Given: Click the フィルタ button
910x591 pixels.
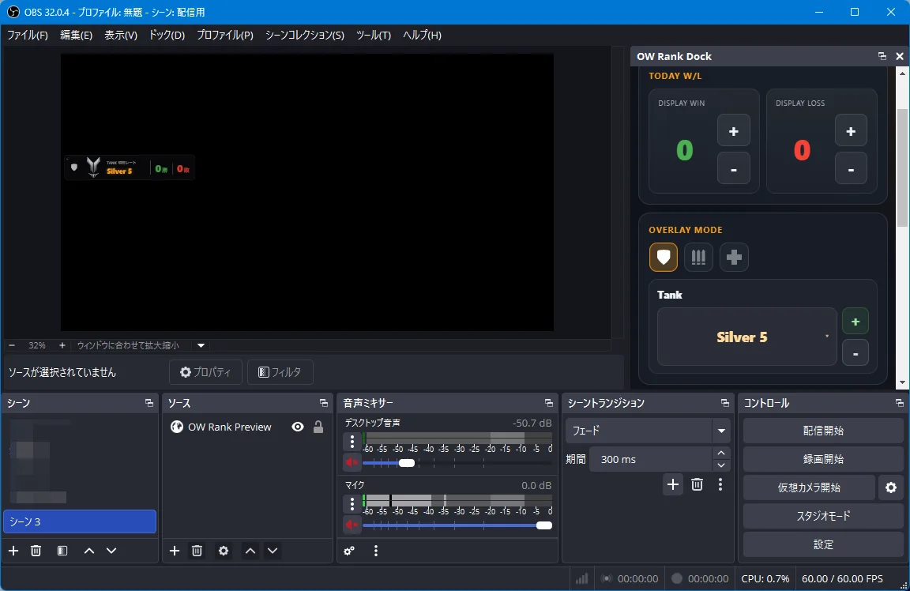Looking at the screenshot, I should click(x=280, y=372).
